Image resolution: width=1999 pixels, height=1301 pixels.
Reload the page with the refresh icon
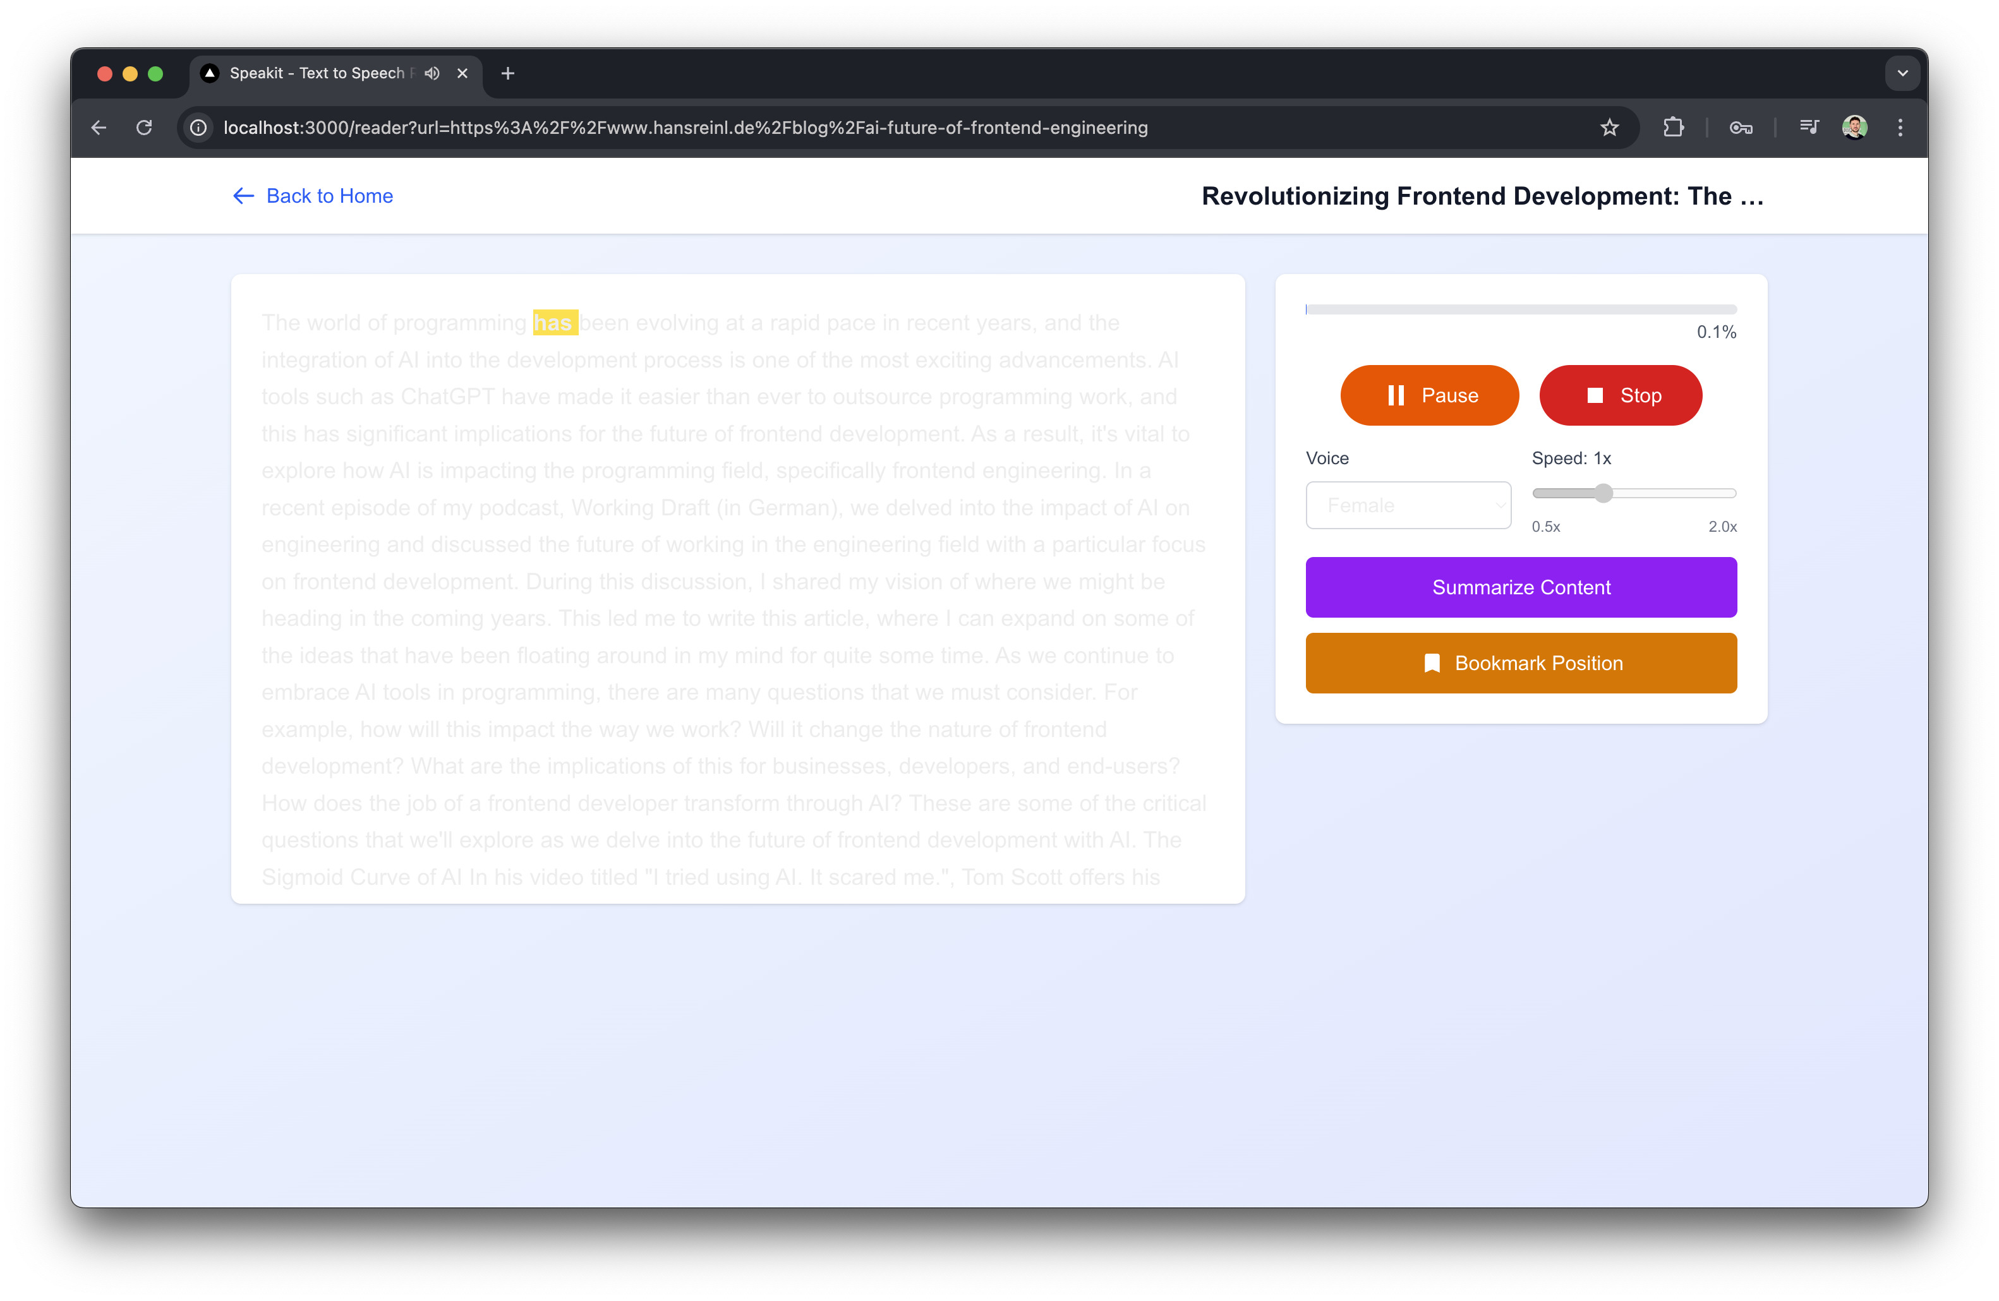click(145, 128)
